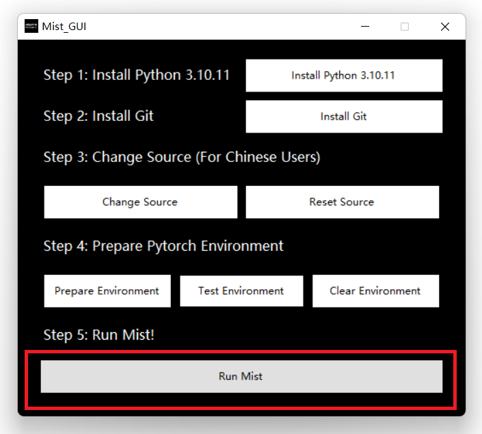The image size is (482, 434).
Task: Launch Run Mist
Action: 241,376
